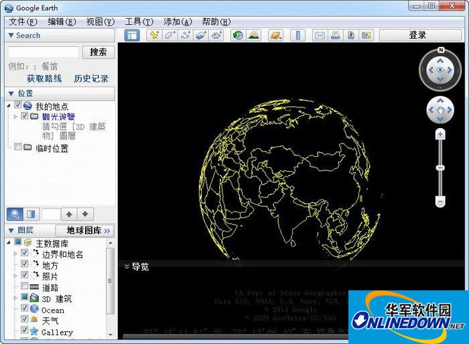Add an image overlay from the toolbar
The image size is (469, 344).
point(201,36)
